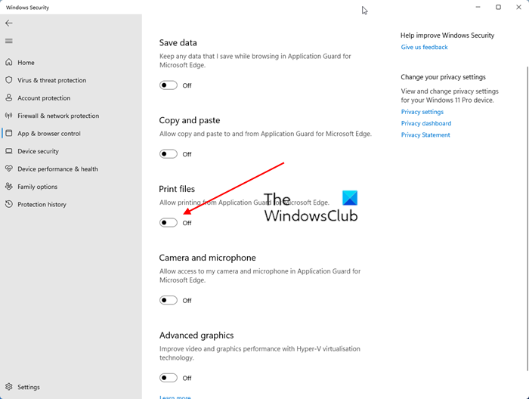Click the Account protection person icon
529x399 pixels.
[x=9, y=97]
